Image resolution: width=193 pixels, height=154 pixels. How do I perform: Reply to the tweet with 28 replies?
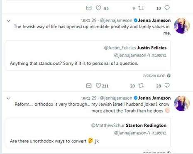[x=167, y=86]
